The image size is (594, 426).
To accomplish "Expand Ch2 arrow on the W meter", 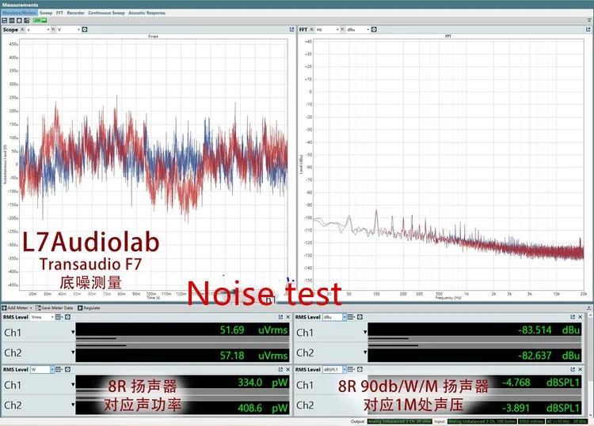I will tap(73, 405).
